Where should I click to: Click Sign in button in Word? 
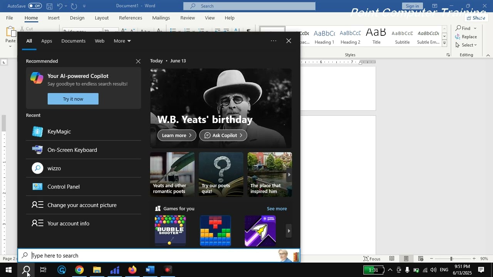412,6
